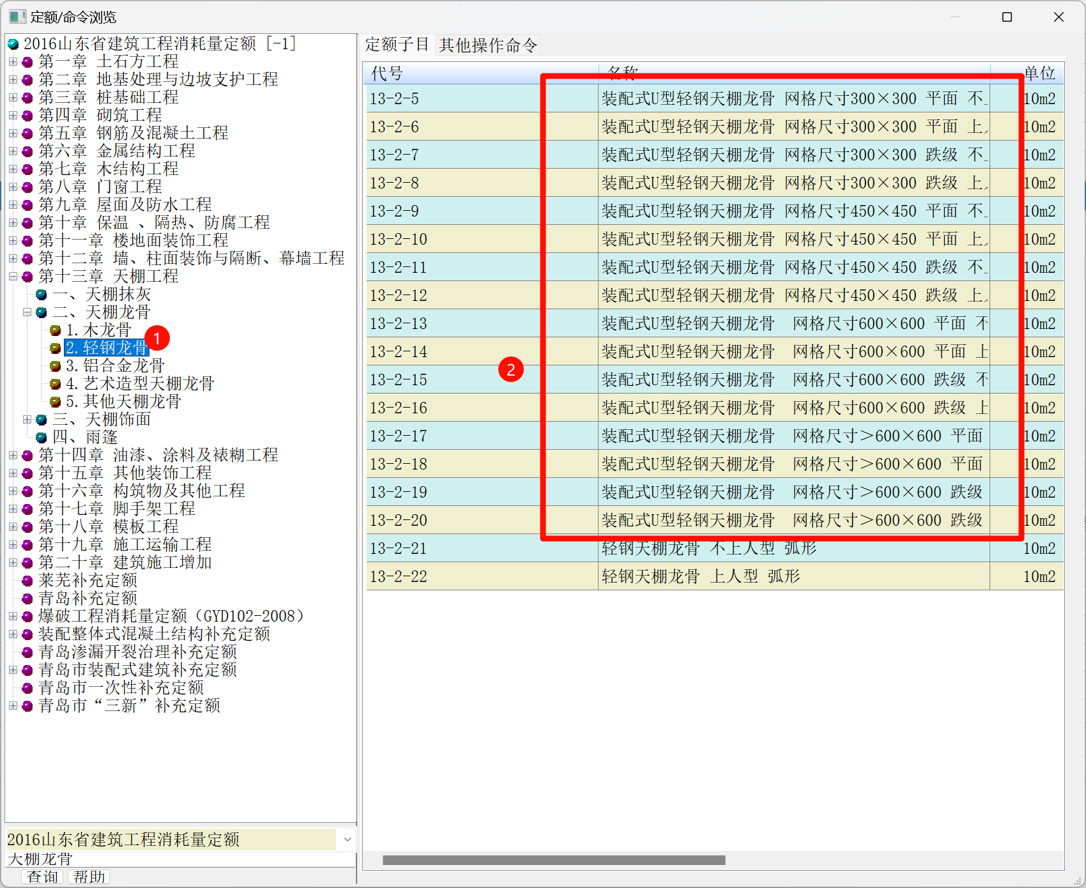Collapse 二、天棚龙骨 subtree
Viewport: 1086px width, 888px height.
pos(27,312)
